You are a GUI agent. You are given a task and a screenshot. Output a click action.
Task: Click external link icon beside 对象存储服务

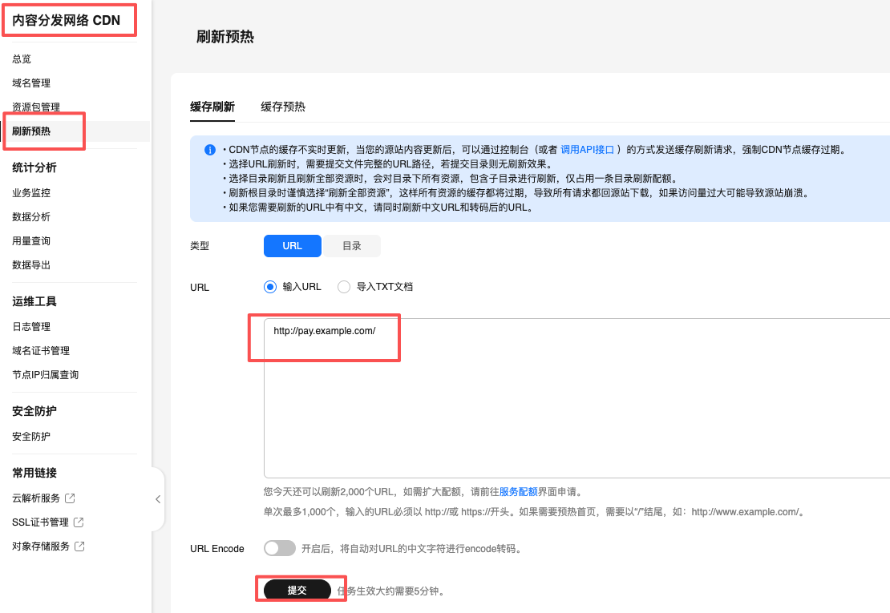pos(79,546)
